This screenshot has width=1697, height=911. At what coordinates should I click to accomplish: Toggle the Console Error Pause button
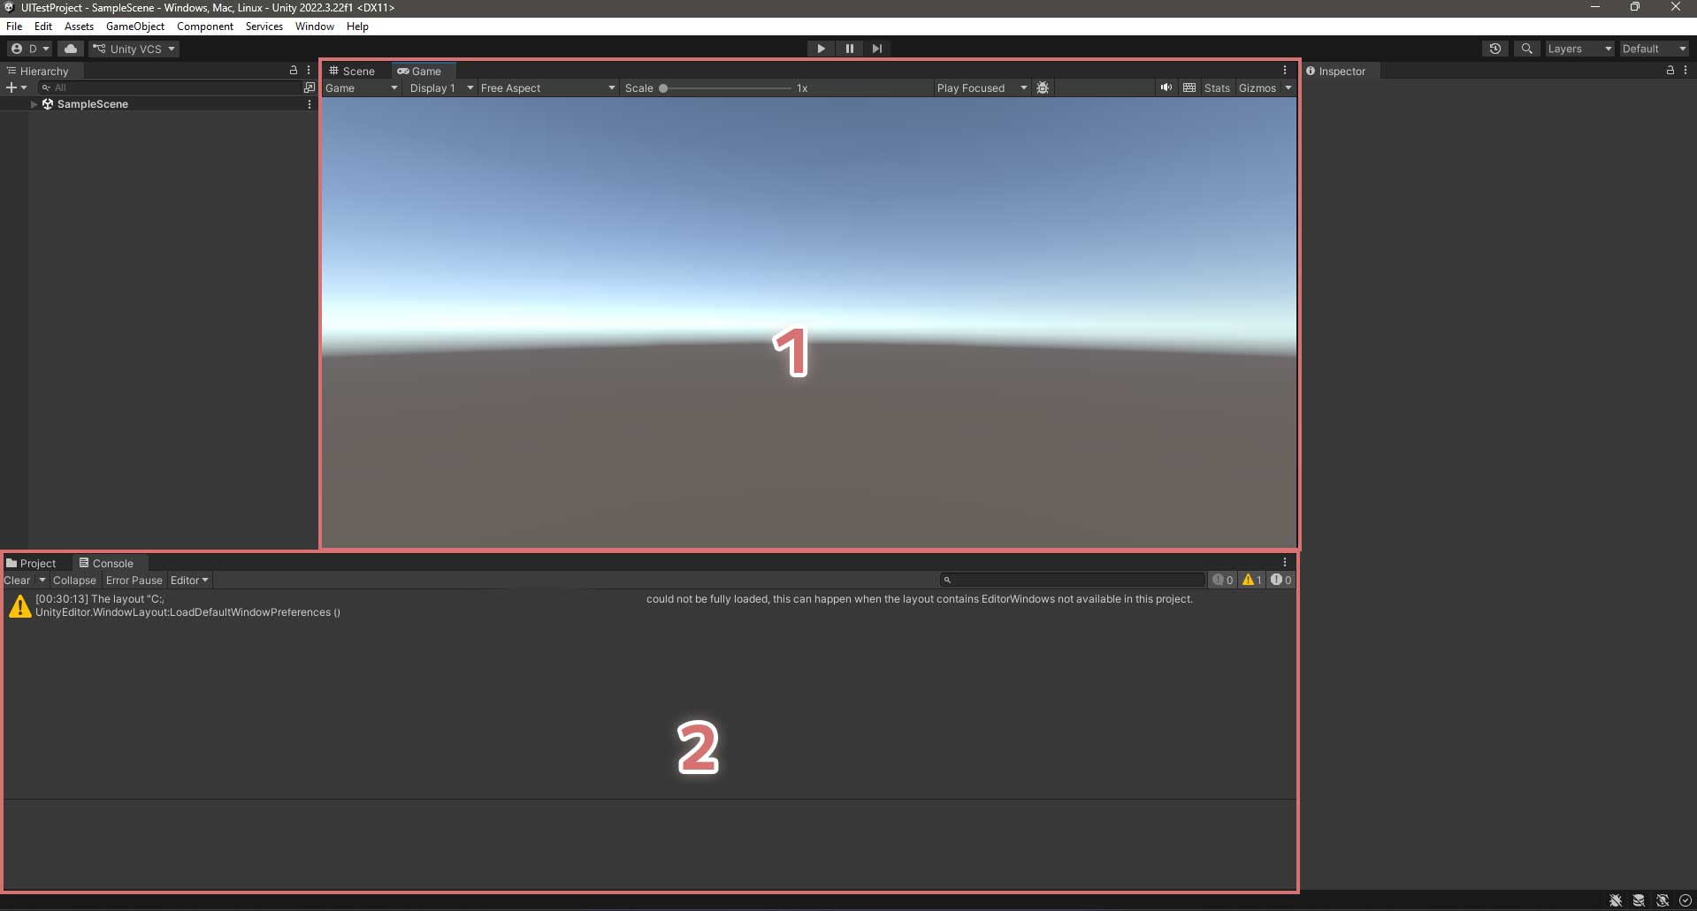pos(134,581)
